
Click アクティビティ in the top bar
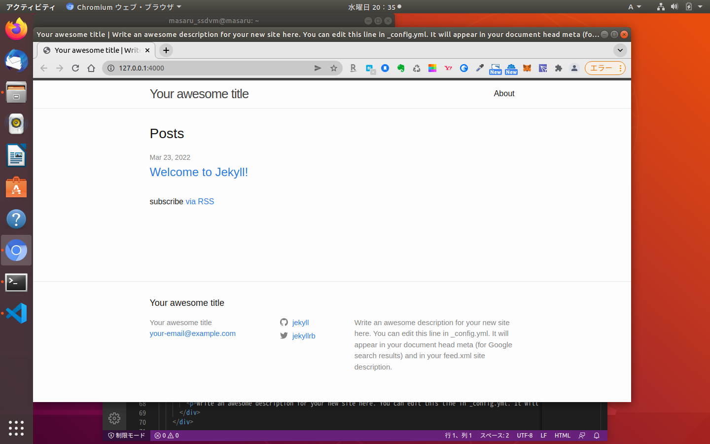point(31,6)
